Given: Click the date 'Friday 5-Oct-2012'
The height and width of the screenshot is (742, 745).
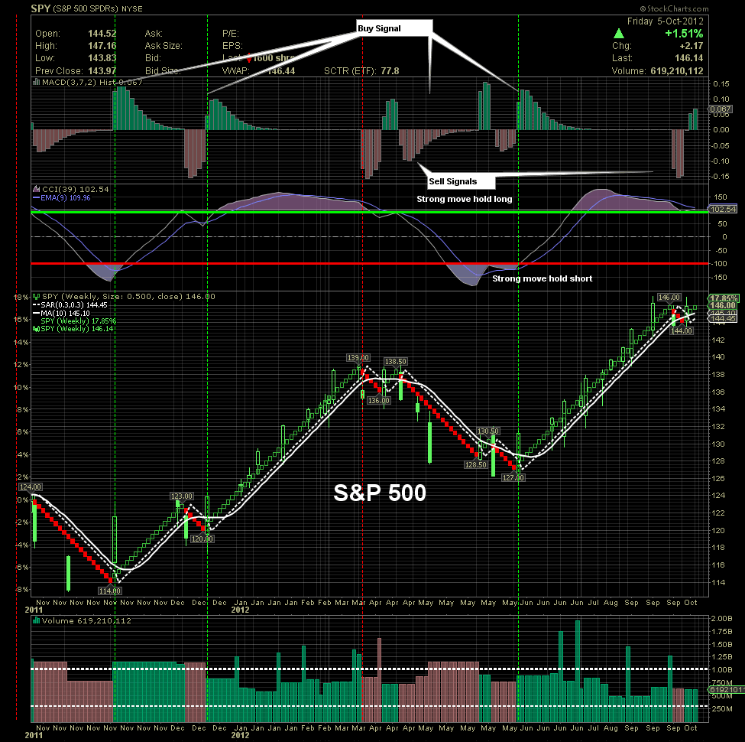Looking at the screenshot, I should click(666, 21).
